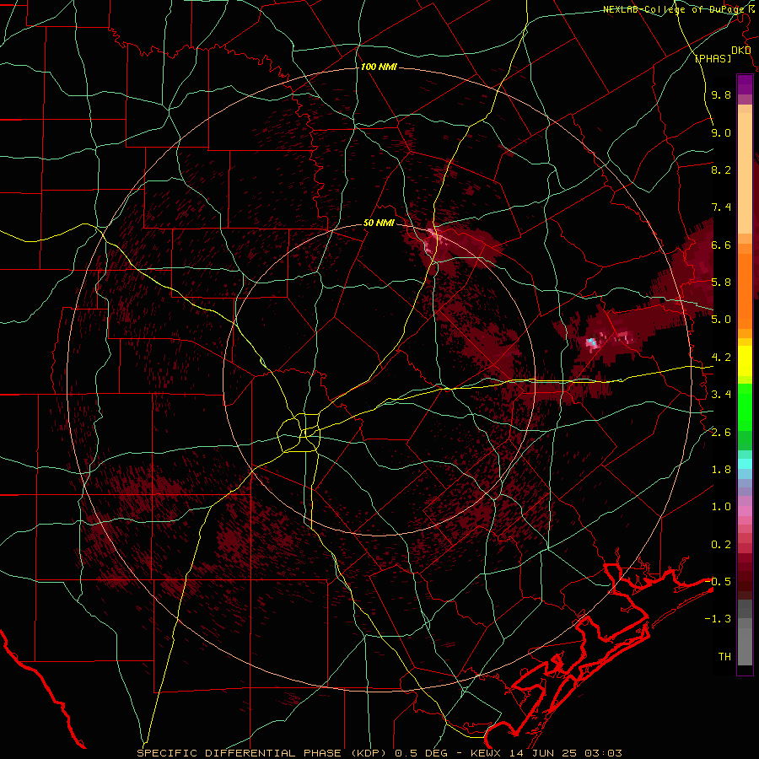Click the cyan high-KDP core east of the radar
Viewport: 759px width, 759px height.
(x=591, y=342)
